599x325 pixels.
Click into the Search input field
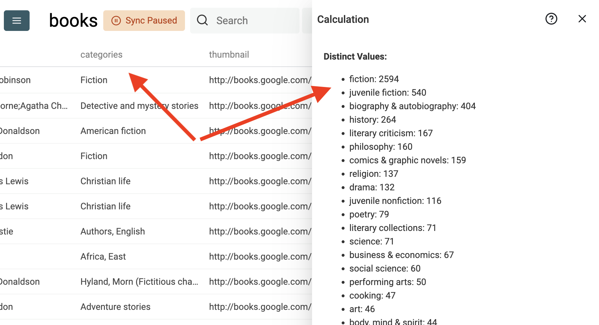244,20
